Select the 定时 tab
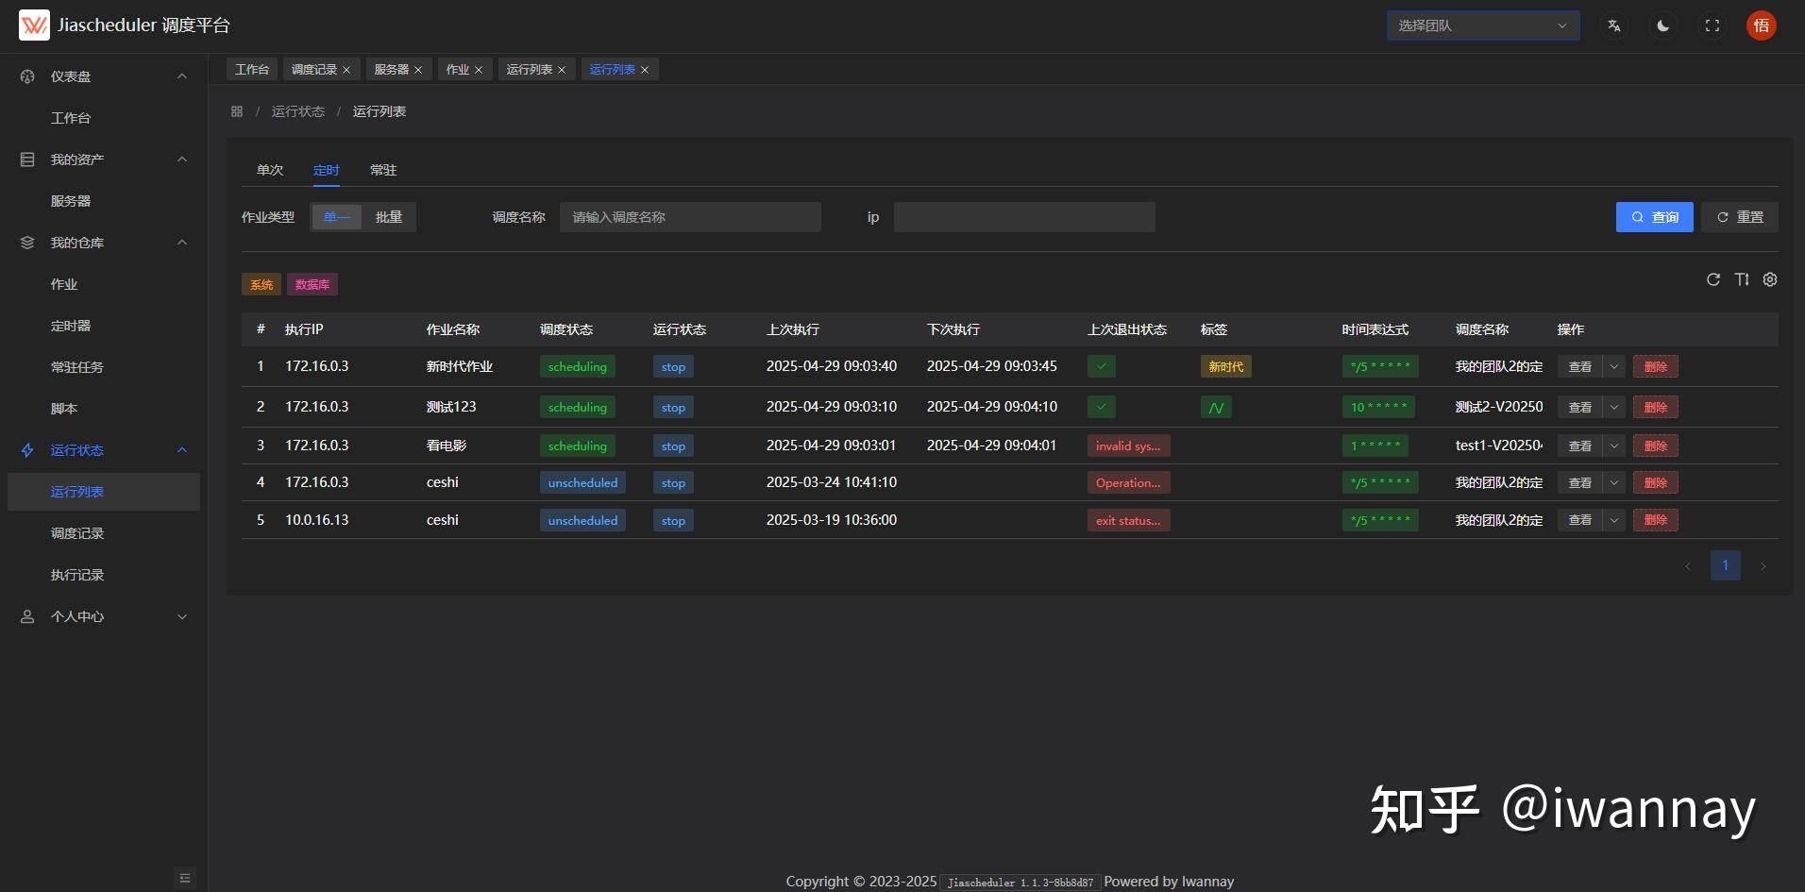The height and width of the screenshot is (892, 1805). click(x=327, y=170)
